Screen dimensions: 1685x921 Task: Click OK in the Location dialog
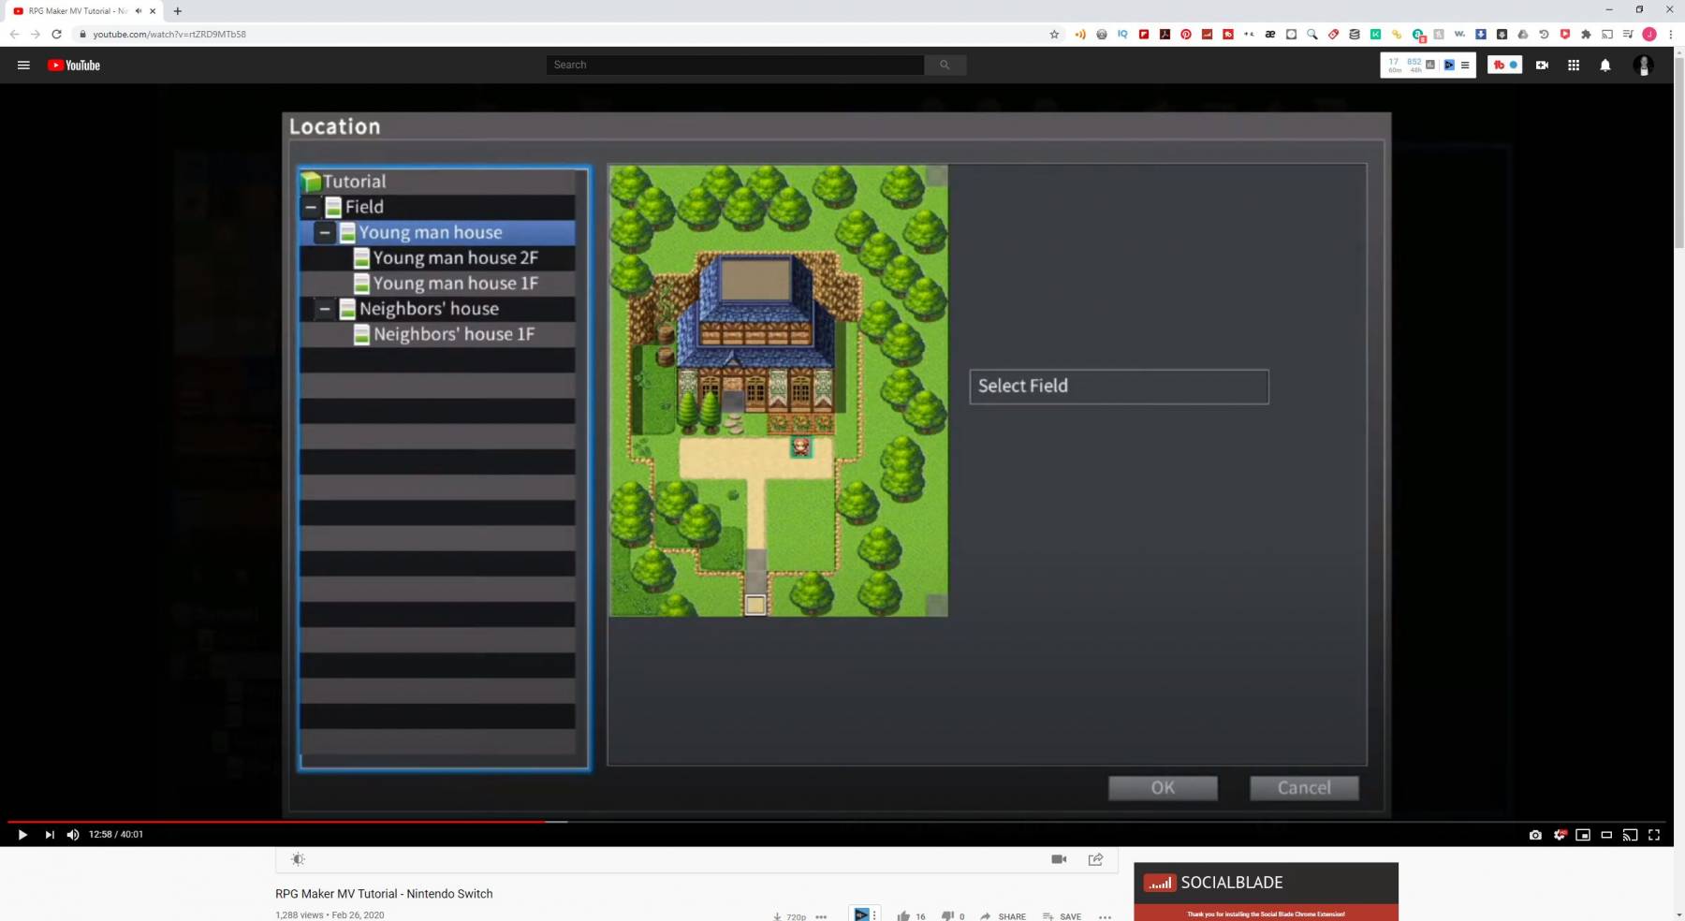pos(1163,788)
